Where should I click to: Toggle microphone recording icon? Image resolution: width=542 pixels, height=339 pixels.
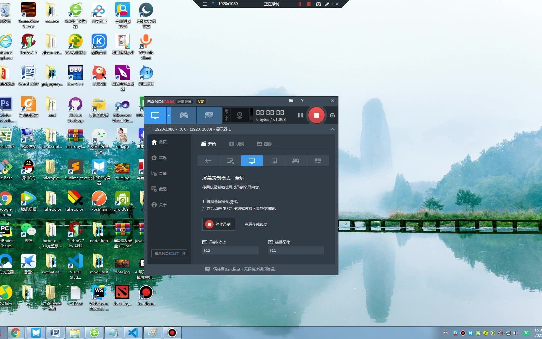227,119
